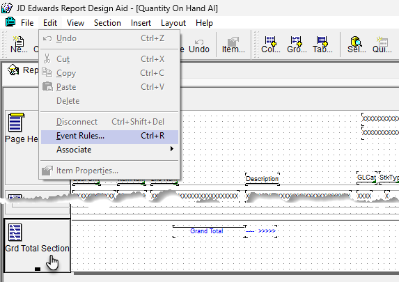Click the document icon left of File
Image resolution: width=399 pixels, height=282 pixels.
tap(10, 22)
